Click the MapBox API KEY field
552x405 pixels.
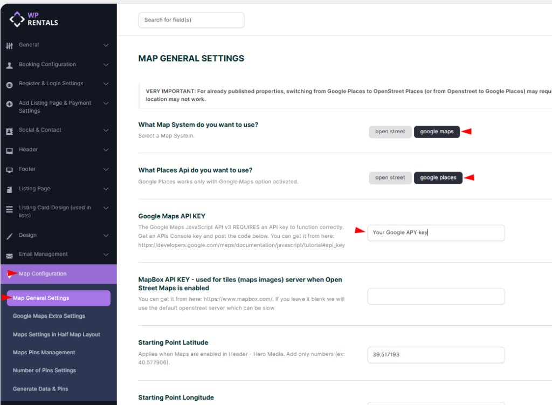[436, 297]
